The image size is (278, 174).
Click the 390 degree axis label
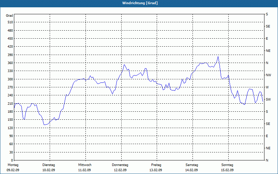10,55
